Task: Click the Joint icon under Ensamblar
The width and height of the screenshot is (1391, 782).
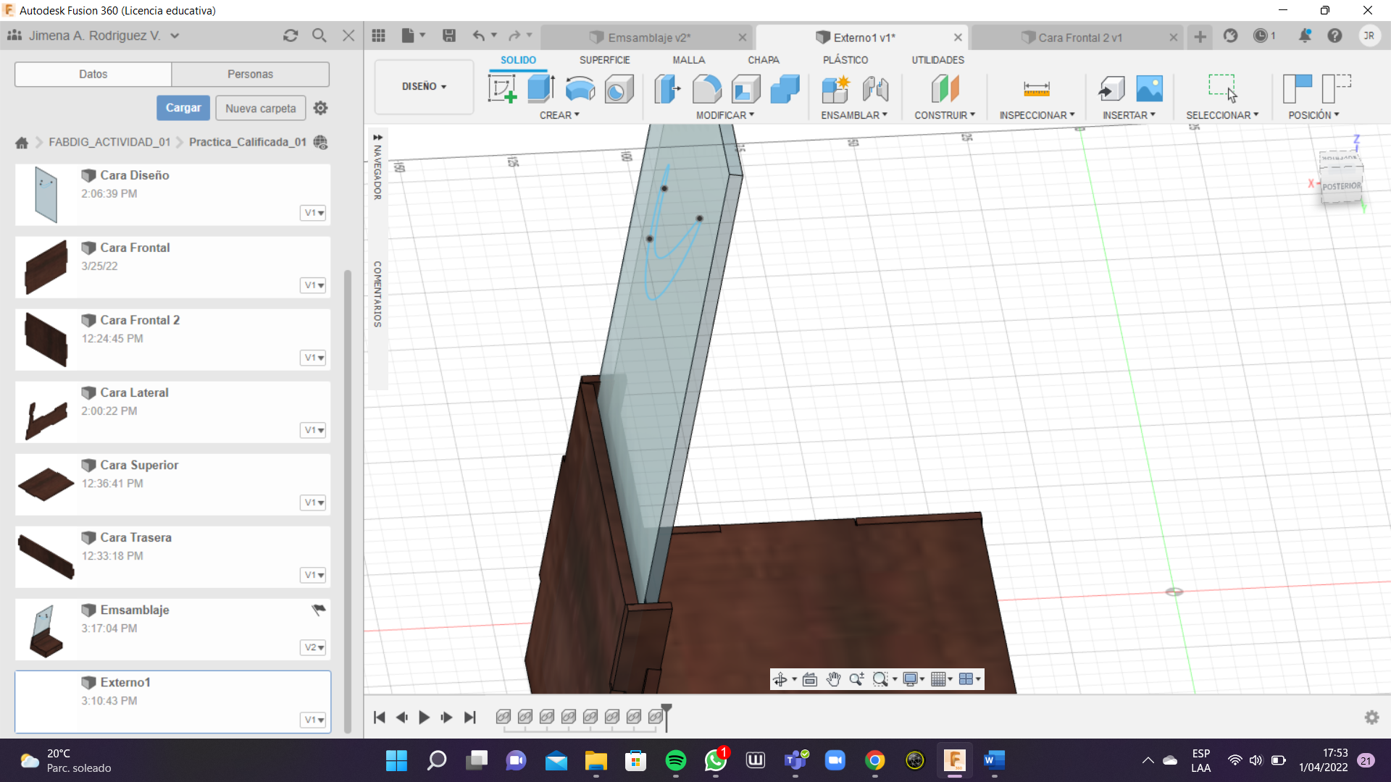Action: (x=875, y=89)
